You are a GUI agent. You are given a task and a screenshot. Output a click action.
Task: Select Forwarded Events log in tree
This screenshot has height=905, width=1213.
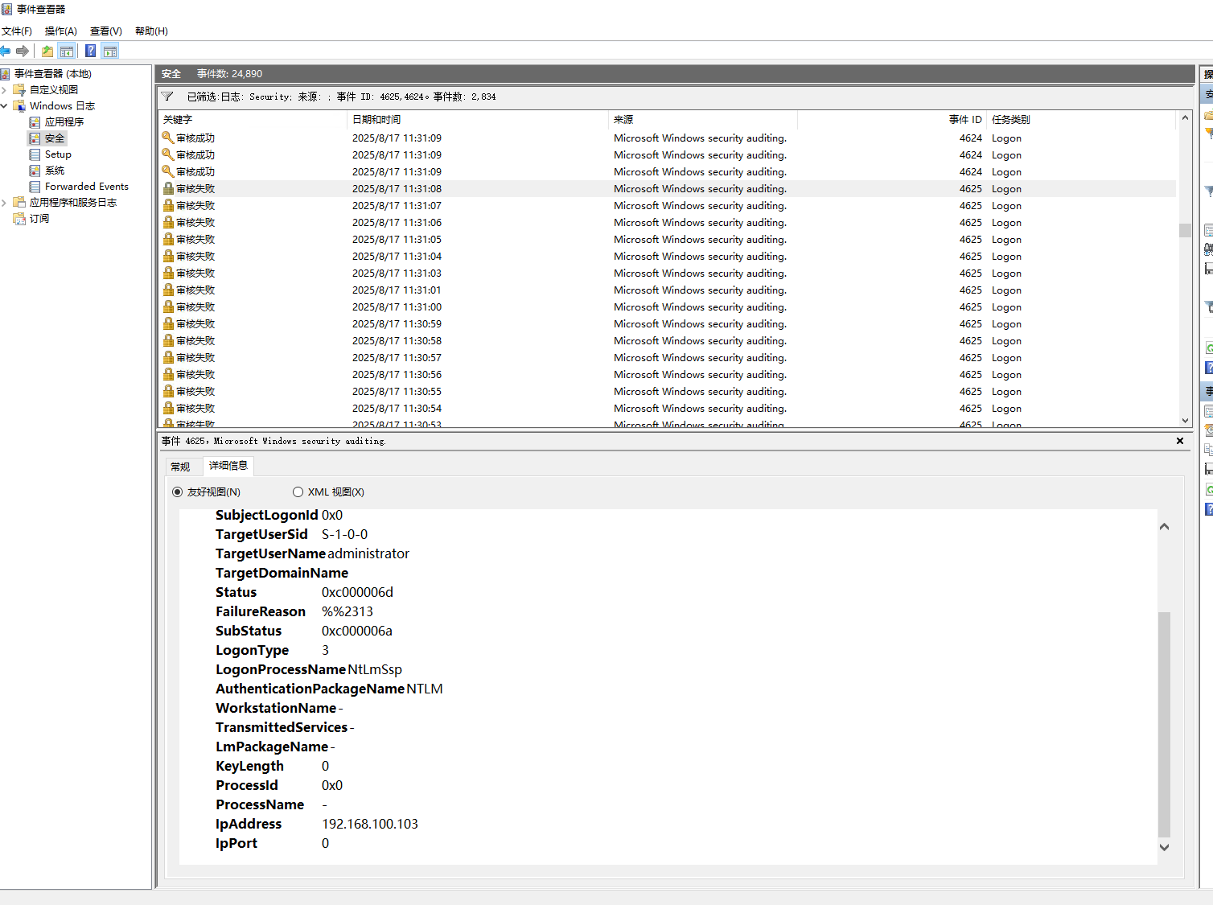(86, 187)
